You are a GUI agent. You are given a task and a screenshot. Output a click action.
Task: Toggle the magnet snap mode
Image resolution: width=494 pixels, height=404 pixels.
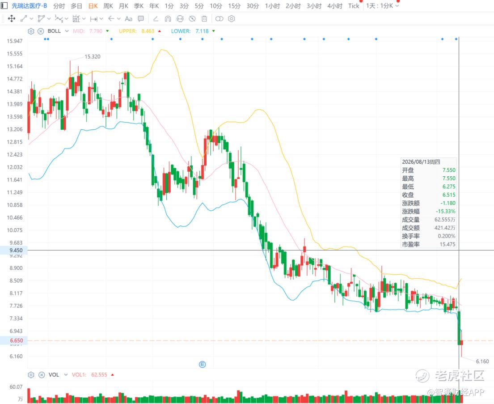(168, 19)
